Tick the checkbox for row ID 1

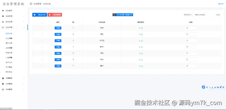pyautogui.click(x=42, y=28)
